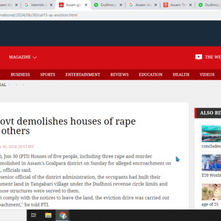This screenshot has width=221, height=221.
Task: Click the chevron next to MAGAZINE
Action: click(35, 57)
